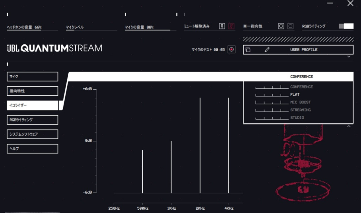Click the unmuted microphone icon
The image size is (361, 213).
222,26
